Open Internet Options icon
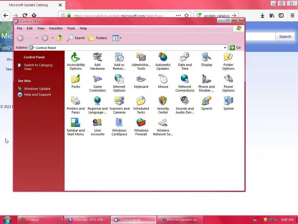Viewport: 298px width, 224px height. point(119,83)
